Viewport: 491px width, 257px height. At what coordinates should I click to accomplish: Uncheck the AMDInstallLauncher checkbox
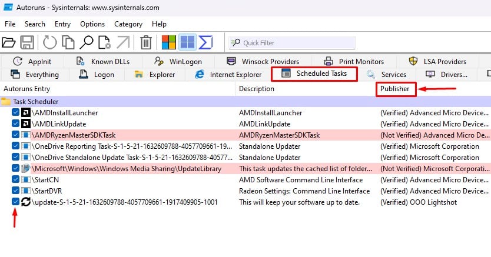(x=15, y=112)
